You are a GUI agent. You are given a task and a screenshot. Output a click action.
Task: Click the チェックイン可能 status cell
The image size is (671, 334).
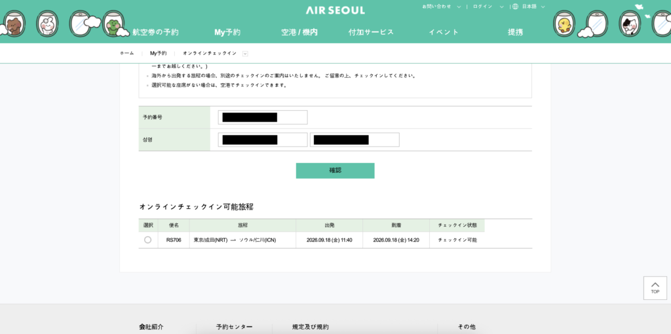[457, 240]
